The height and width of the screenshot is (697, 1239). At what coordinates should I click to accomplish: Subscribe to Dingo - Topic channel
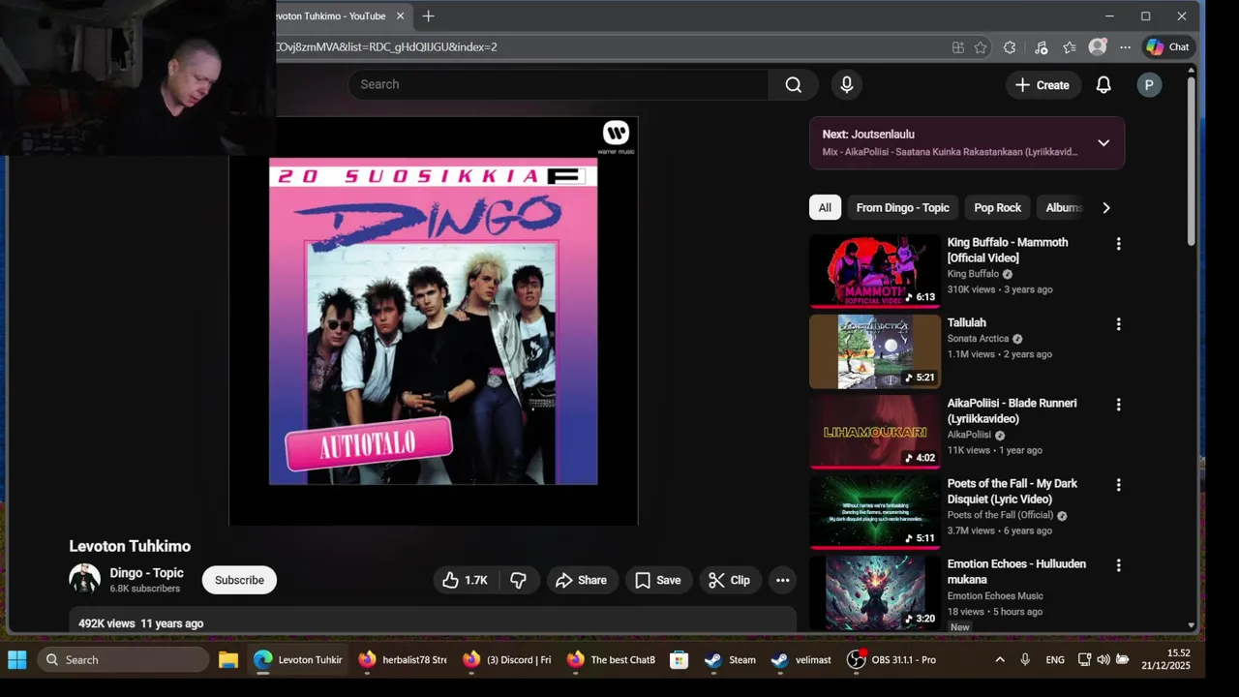pos(239,580)
